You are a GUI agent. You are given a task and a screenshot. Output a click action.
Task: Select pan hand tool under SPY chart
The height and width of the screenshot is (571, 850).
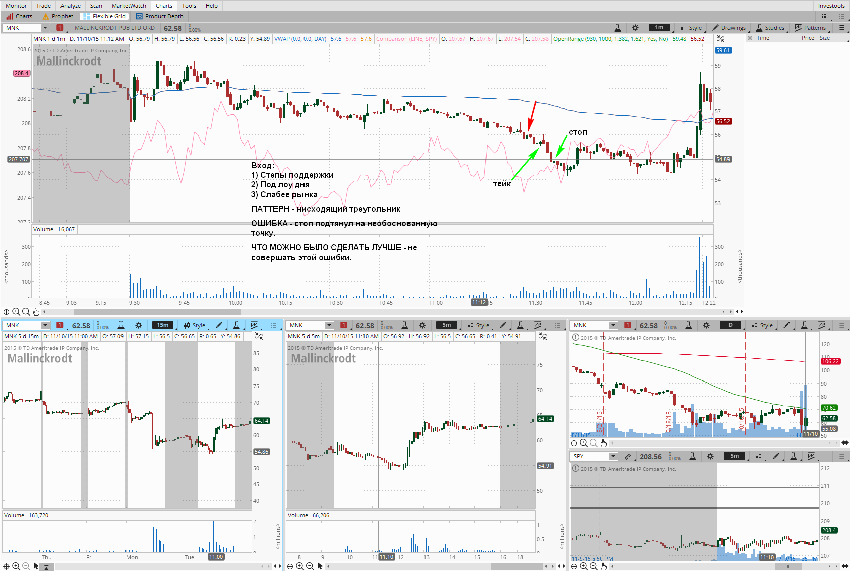(x=604, y=566)
